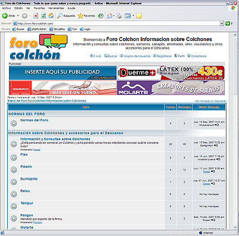This screenshot has width=239, height=236.
Task: Click the folder icon beside Relax forum
Action: [x=14, y=194]
